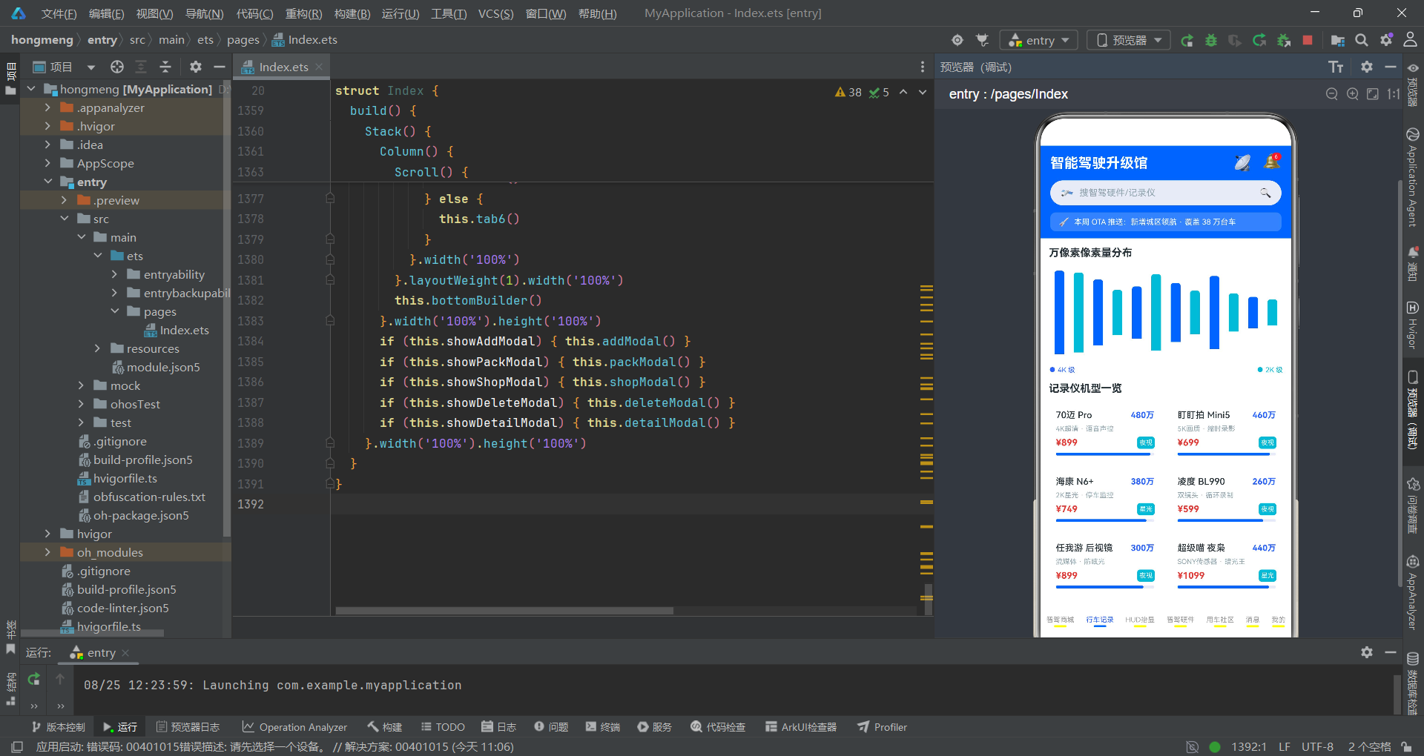Click the pages breadcrumb in navigation bar
This screenshot has height=756, width=1424.
tap(243, 40)
